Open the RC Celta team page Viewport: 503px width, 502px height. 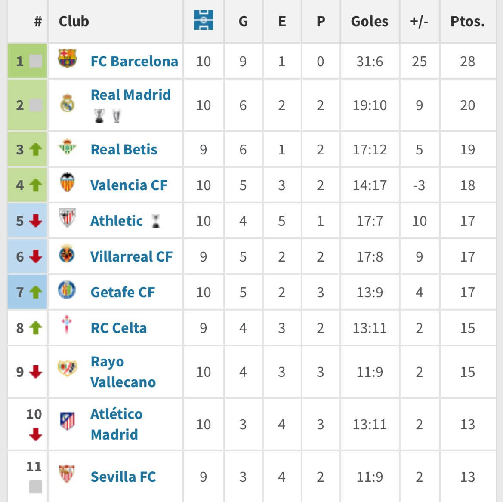[119, 328]
